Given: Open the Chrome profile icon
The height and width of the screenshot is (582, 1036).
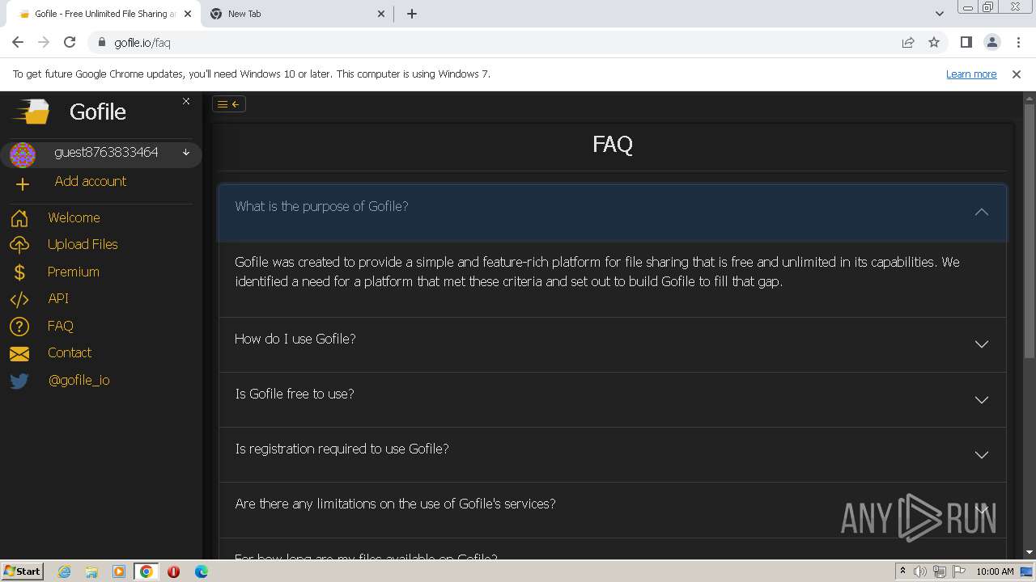Looking at the screenshot, I should [991, 42].
